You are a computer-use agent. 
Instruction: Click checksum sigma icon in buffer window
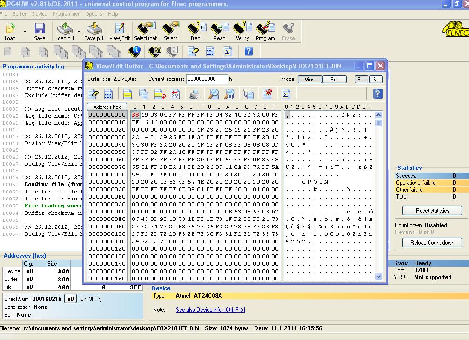tap(286, 94)
